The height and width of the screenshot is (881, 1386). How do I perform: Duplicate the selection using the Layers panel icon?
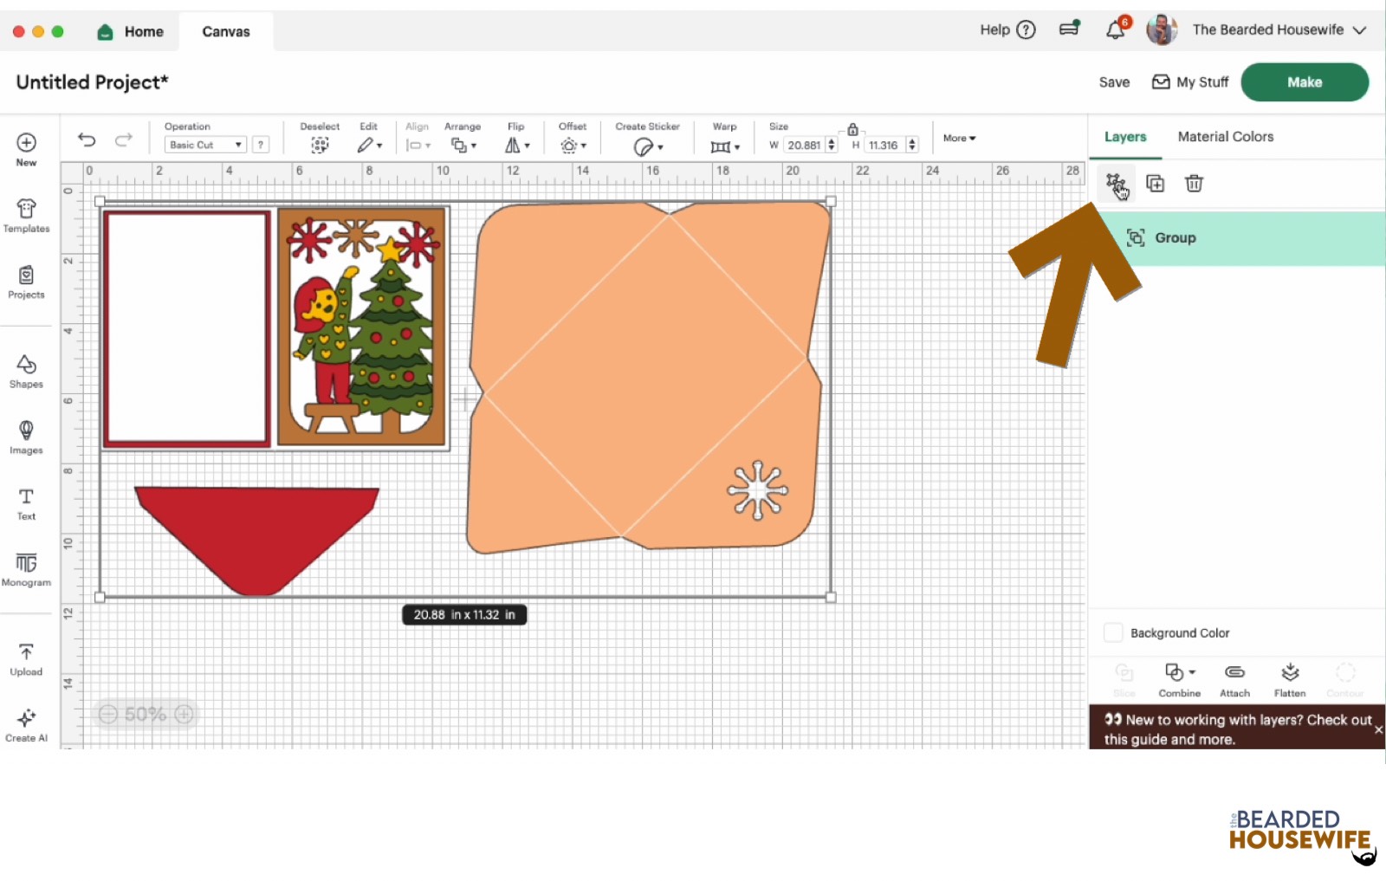click(x=1156, y=183)
